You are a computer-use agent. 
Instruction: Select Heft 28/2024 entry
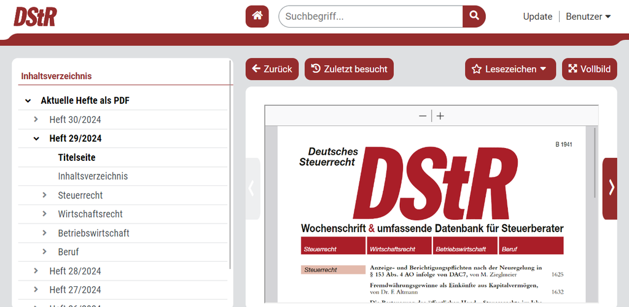coord(75,271)
